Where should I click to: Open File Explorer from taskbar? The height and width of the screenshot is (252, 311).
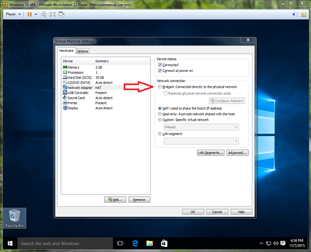click(x=150, y=244)
